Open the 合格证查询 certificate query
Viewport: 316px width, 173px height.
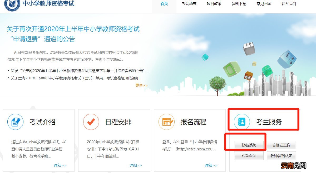[x=281, y=145]
